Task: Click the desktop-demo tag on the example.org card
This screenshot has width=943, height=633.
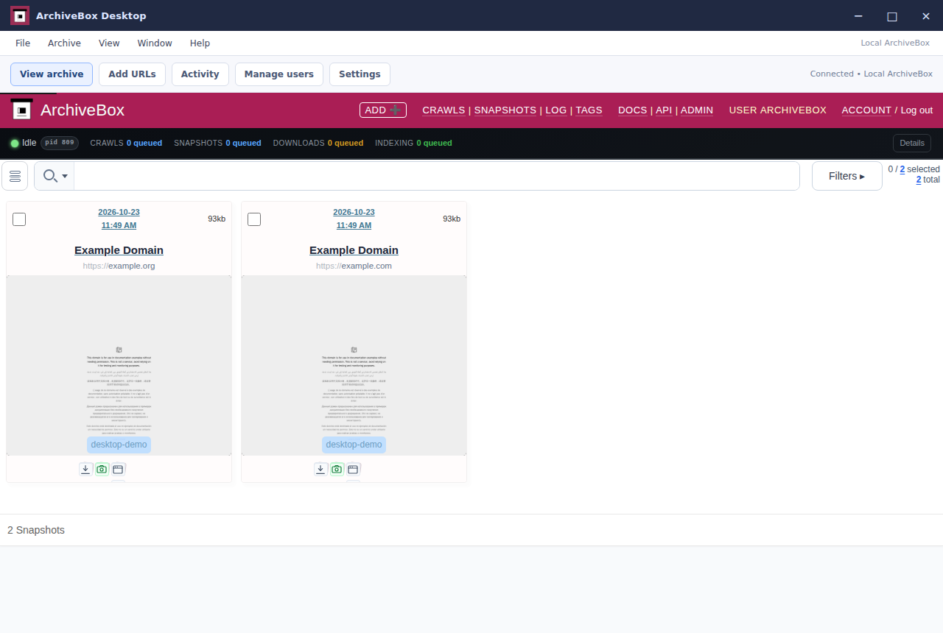Action: click(x=119, y=445)
